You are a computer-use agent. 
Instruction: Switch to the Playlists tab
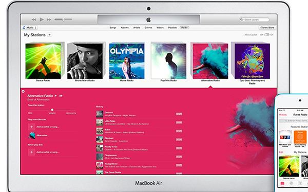pyautogui.click(x=172, y=28)
